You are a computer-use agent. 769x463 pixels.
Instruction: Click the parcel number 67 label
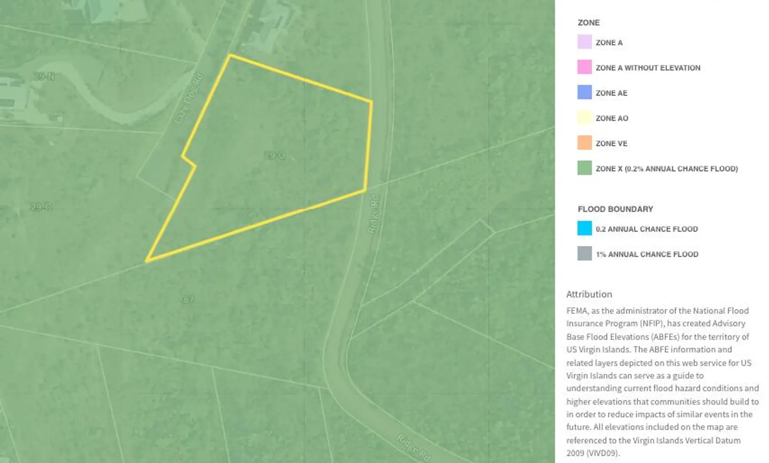point(188,299)
